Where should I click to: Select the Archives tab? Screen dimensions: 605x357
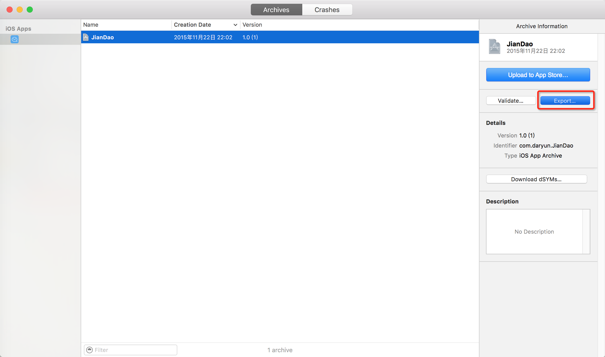coord(276,10)
